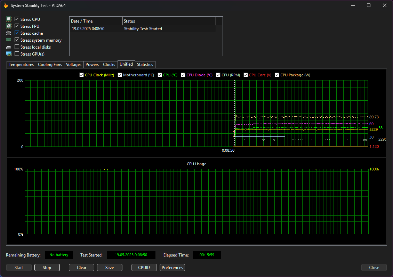Click the CPU chip icon beside Stress CPU
The image size is (393, 277).
9,19
